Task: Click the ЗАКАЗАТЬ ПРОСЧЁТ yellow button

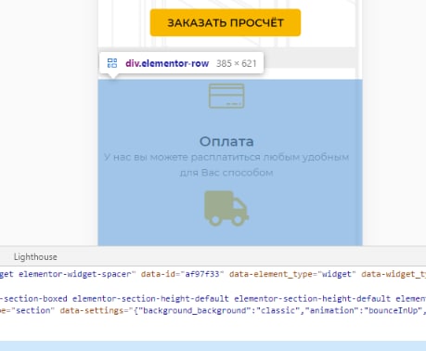Action: 226,22
